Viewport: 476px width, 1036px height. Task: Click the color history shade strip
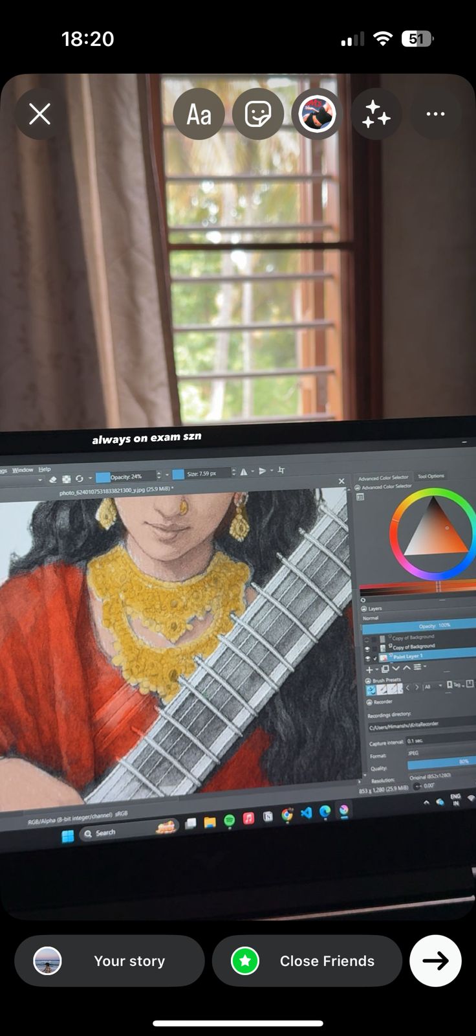417,588
